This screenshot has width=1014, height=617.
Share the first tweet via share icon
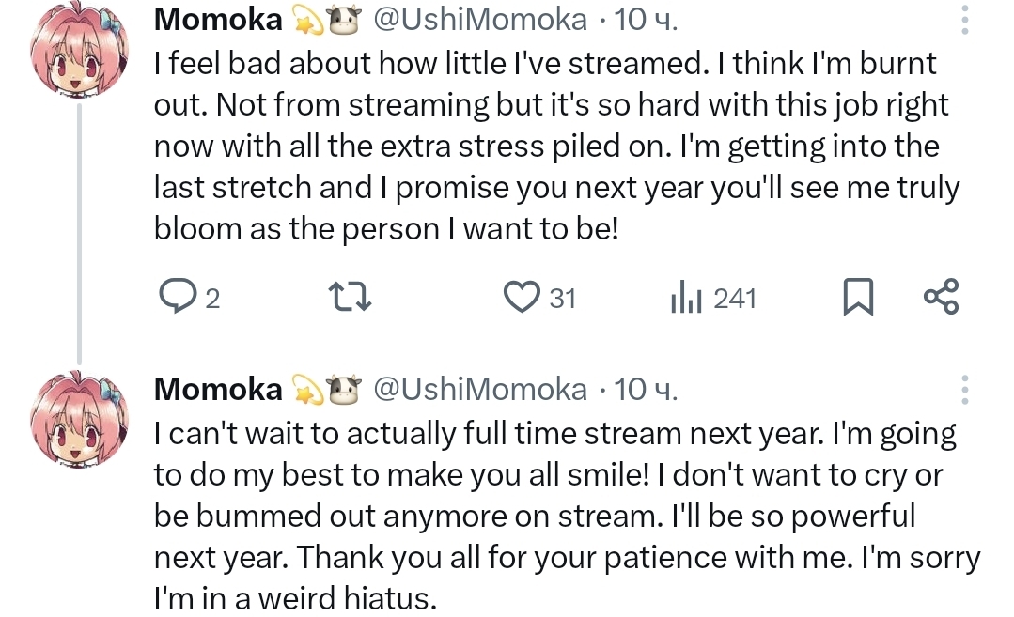pos(941,297)
